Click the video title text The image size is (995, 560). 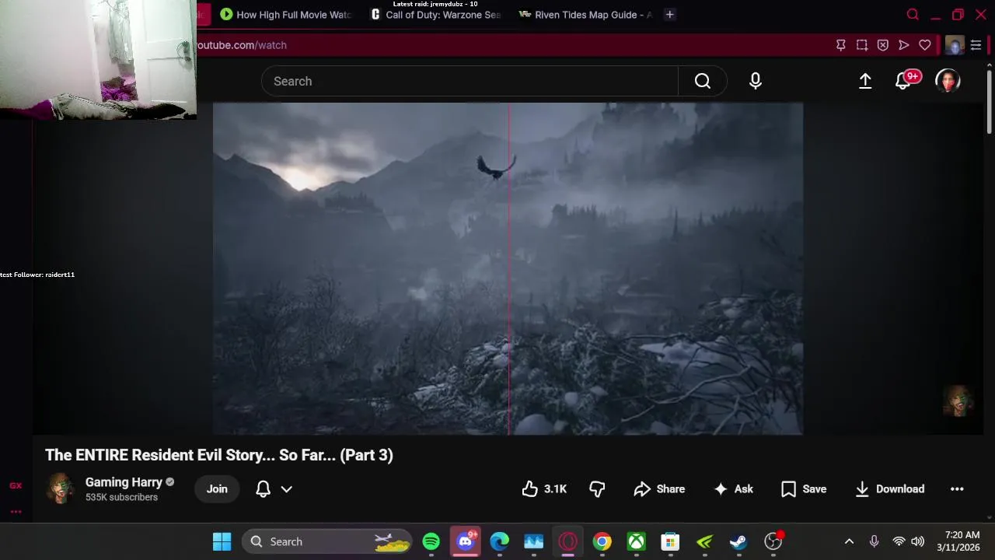click(x=219, y=455)
